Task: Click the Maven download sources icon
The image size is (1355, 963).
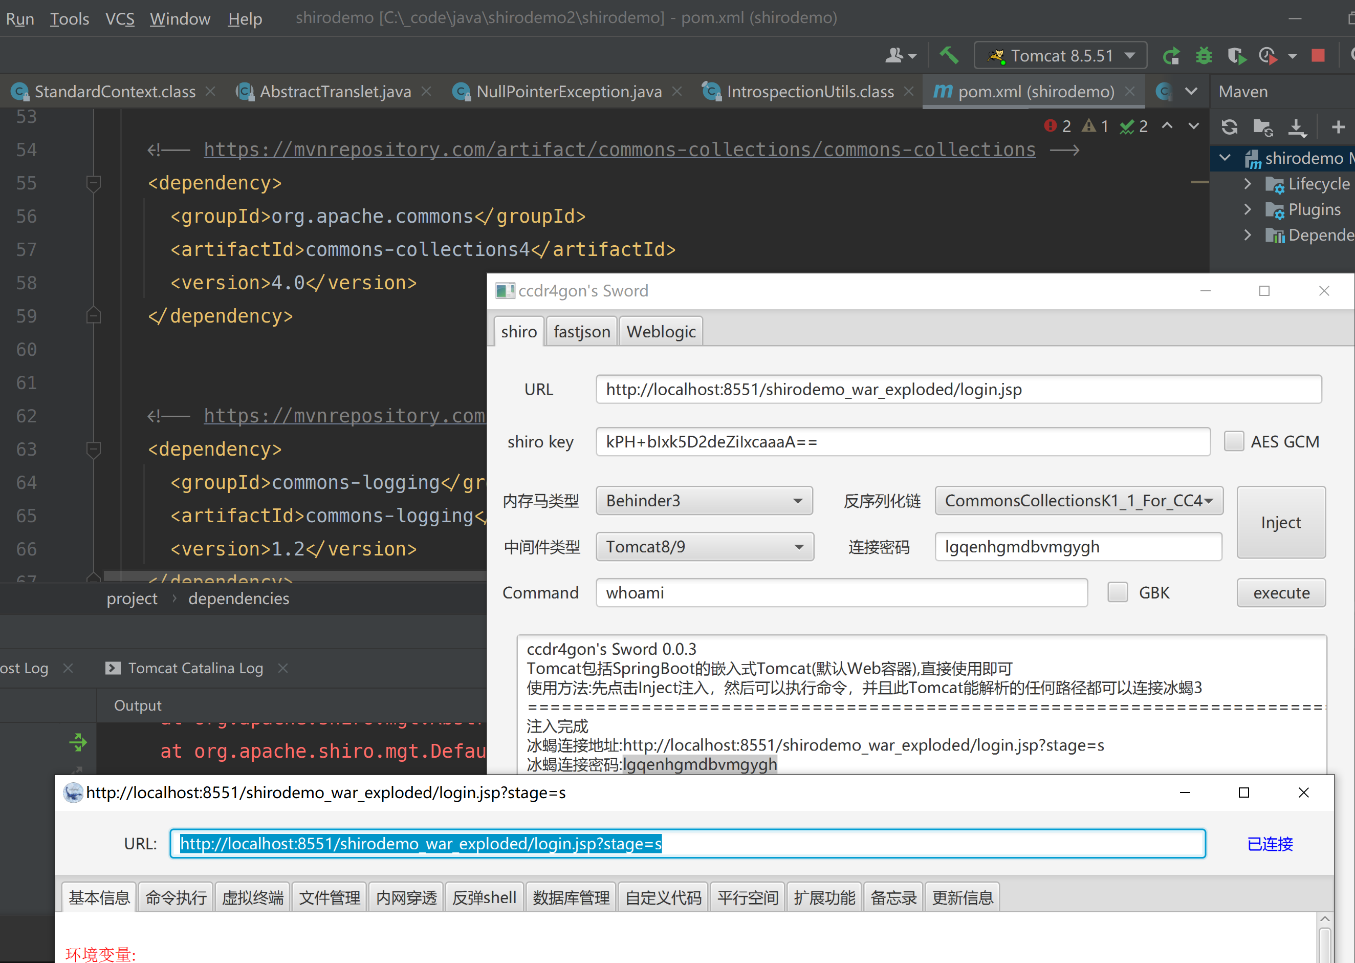Action: click(1297, 127)
